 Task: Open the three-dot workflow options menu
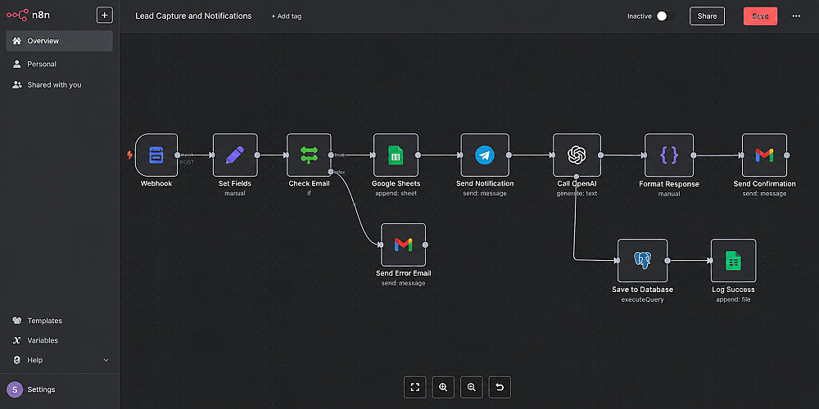(796, 16)
